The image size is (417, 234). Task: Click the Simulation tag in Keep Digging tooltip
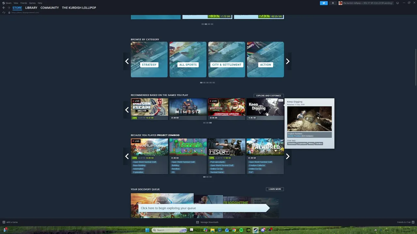click(x=292, y=144)
